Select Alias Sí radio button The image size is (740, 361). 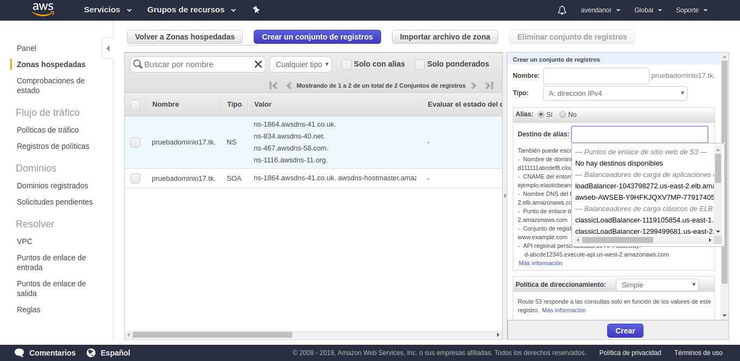[541, 115]
